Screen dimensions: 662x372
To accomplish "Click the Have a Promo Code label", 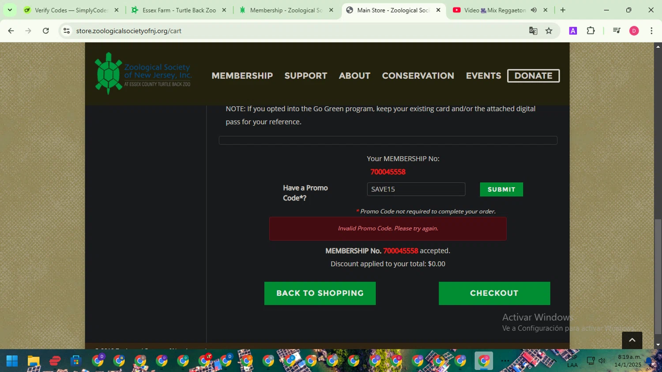I will [305, 193].
